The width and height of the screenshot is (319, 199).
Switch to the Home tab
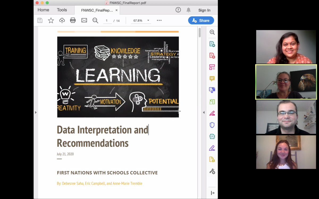point(43,10)
